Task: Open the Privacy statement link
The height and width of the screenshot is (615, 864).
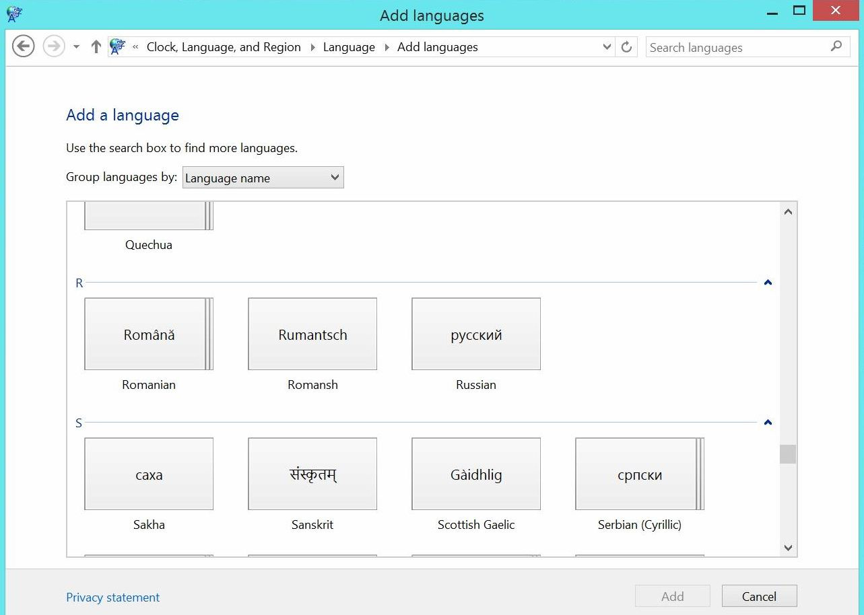Action: [x=112, y=598]
